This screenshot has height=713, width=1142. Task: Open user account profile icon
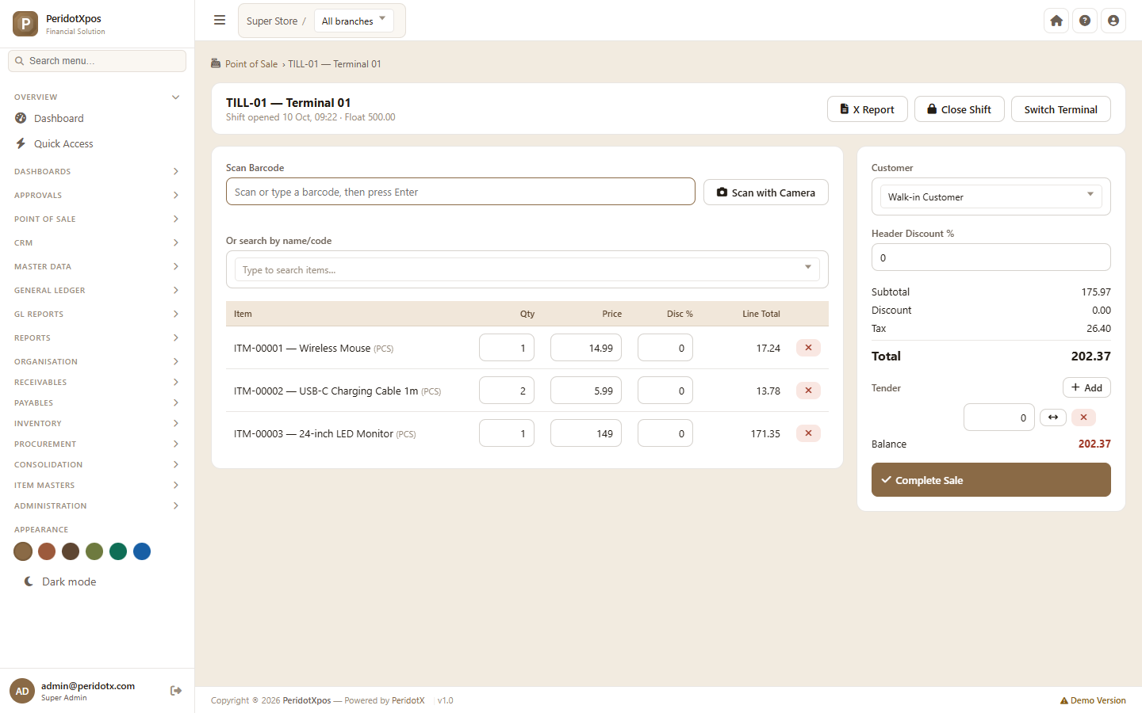click(1113, 21)
